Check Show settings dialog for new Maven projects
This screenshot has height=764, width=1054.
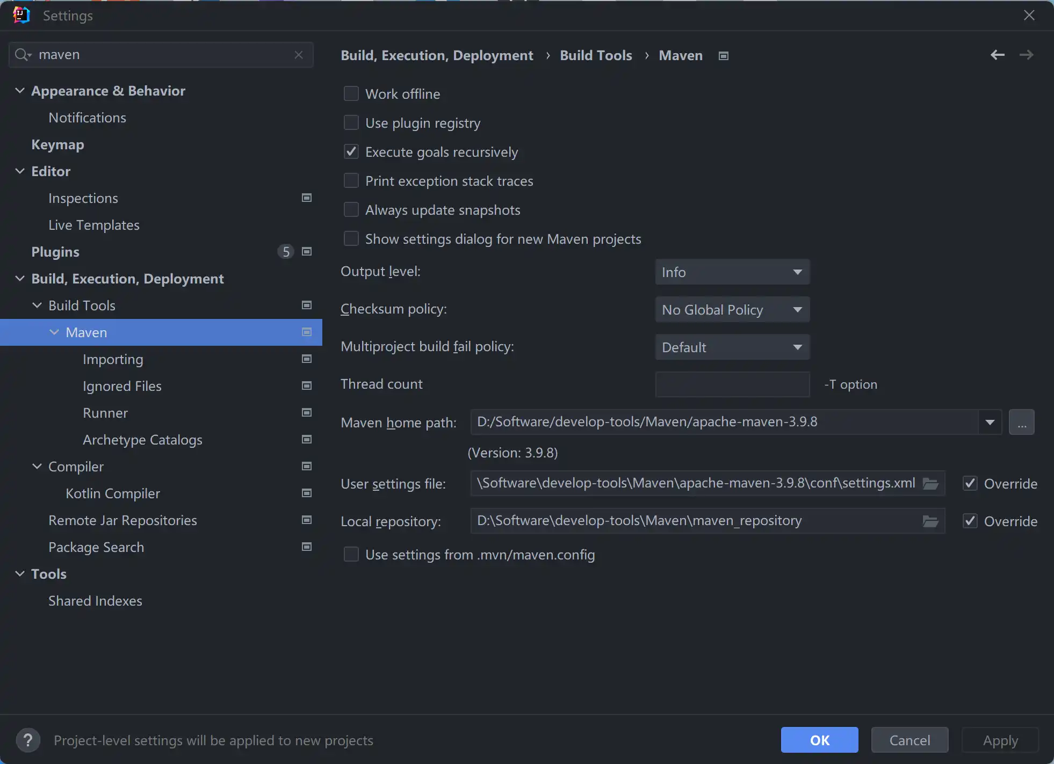pos(351,238)
